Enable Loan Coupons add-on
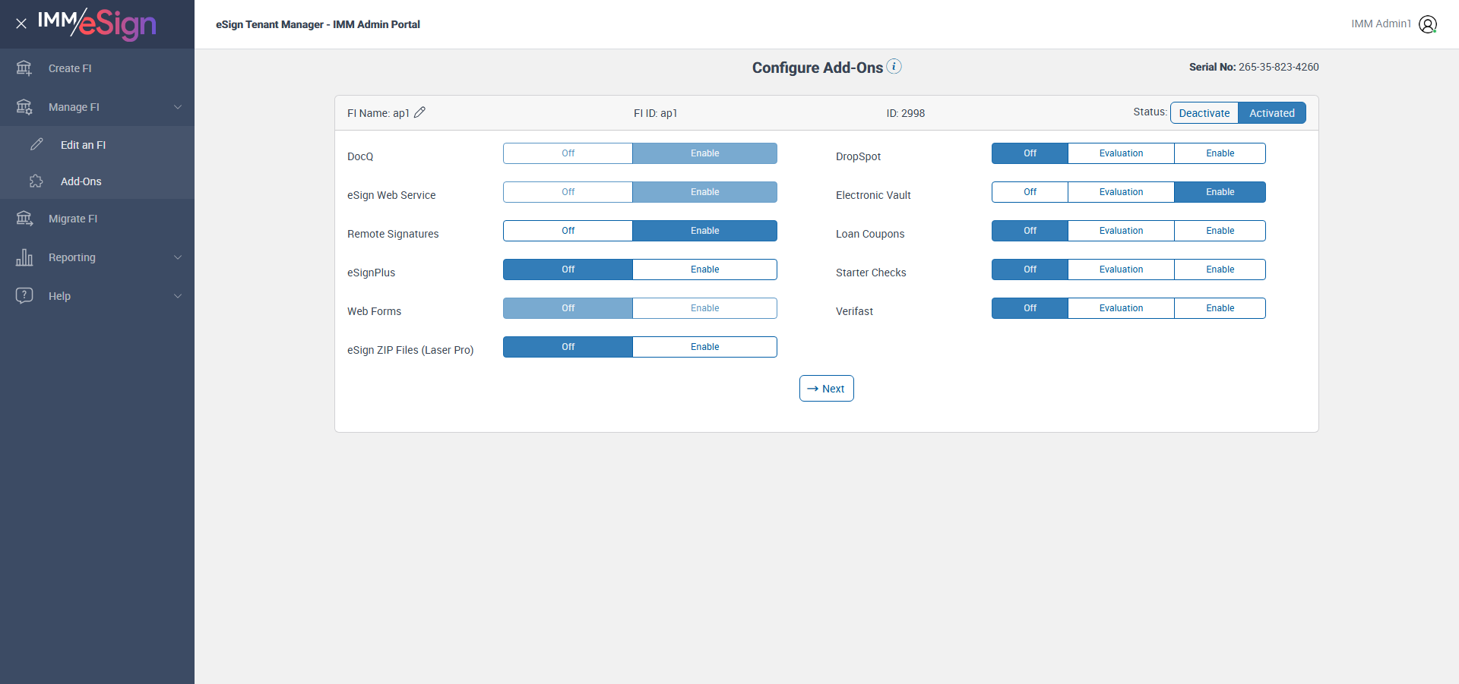1459x684 pixels. pyautogui.click(x=1220, y=231)
